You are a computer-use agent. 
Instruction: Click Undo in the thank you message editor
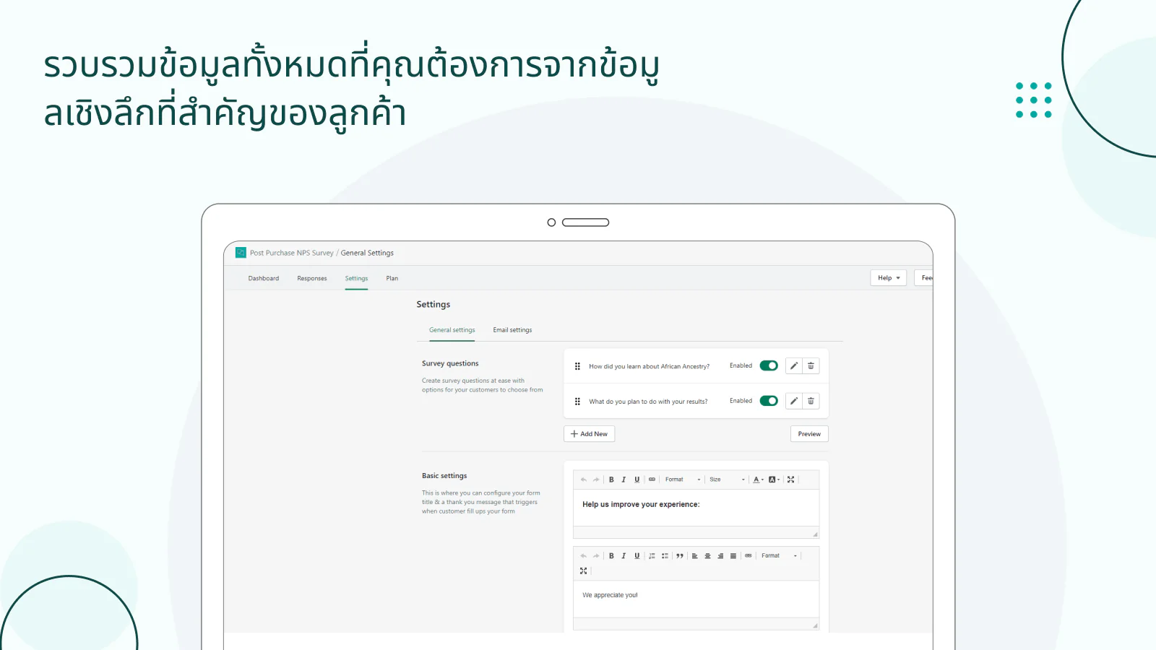pyautogui.click(x=584, y=556)
